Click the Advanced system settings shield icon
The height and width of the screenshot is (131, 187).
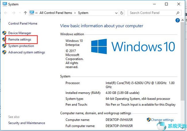(4, 52)
